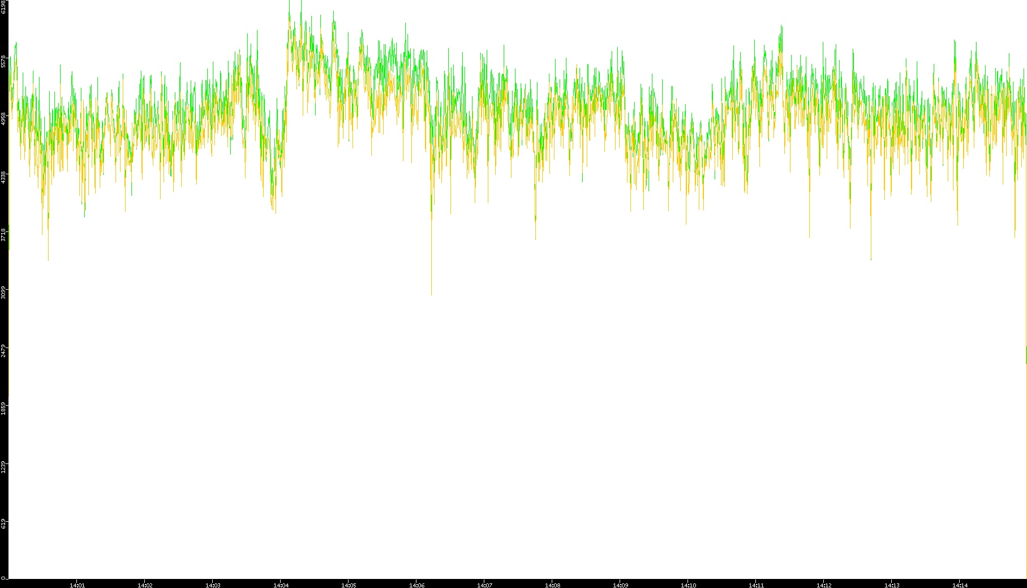Click the 3718 vertical axis label
The width and height of the screenshot is (1027, 588).
tap(4, 235)
